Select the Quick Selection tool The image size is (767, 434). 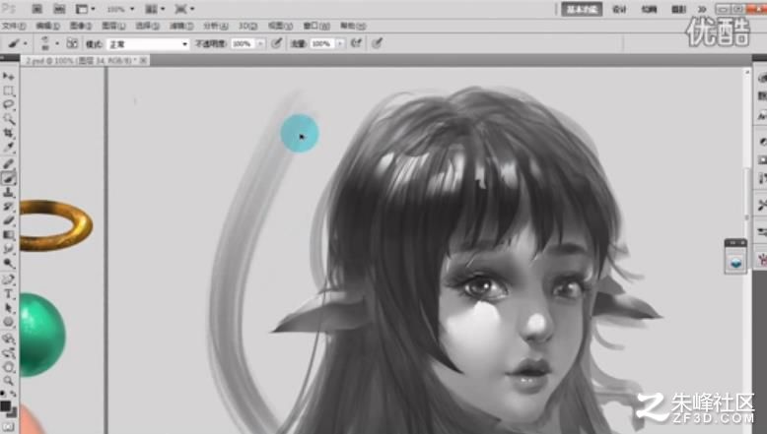pos(8,119)
